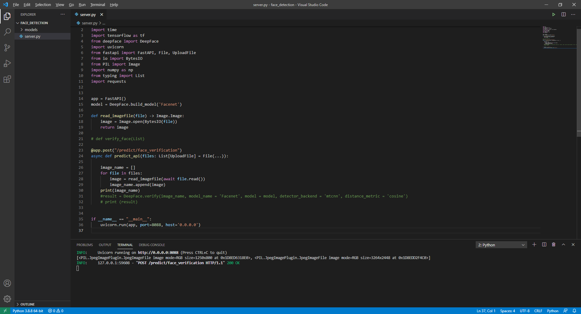Click the CRLF line ending indicator
Image resolution: width=581 pixels, height=314 pixels.
(x=539, y=311)
